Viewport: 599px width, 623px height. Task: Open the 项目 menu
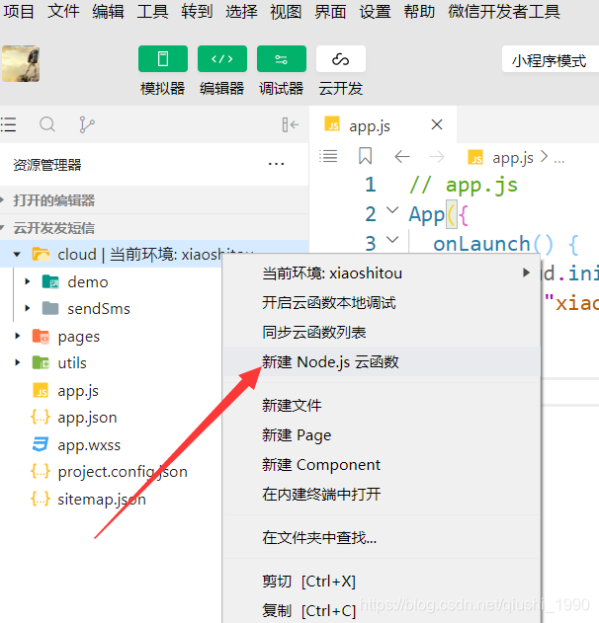[19, 11]
